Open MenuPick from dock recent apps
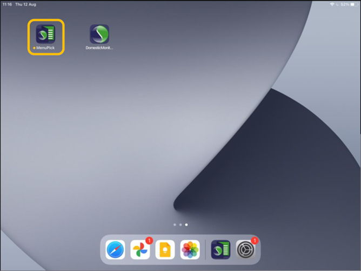Screen dimensions: 361x271 (220, 249)
